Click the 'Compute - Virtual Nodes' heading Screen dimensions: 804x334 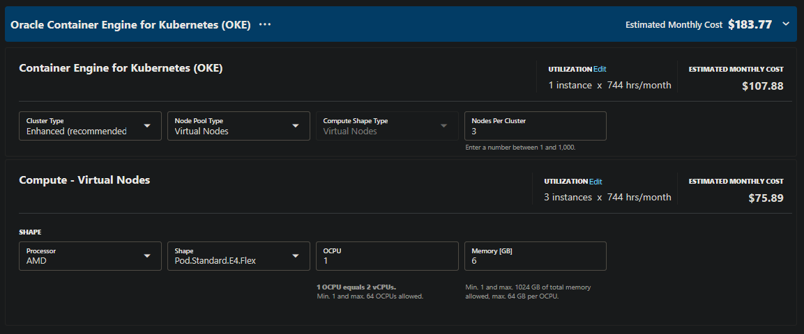pyautogui.click(x=84, y=180)
